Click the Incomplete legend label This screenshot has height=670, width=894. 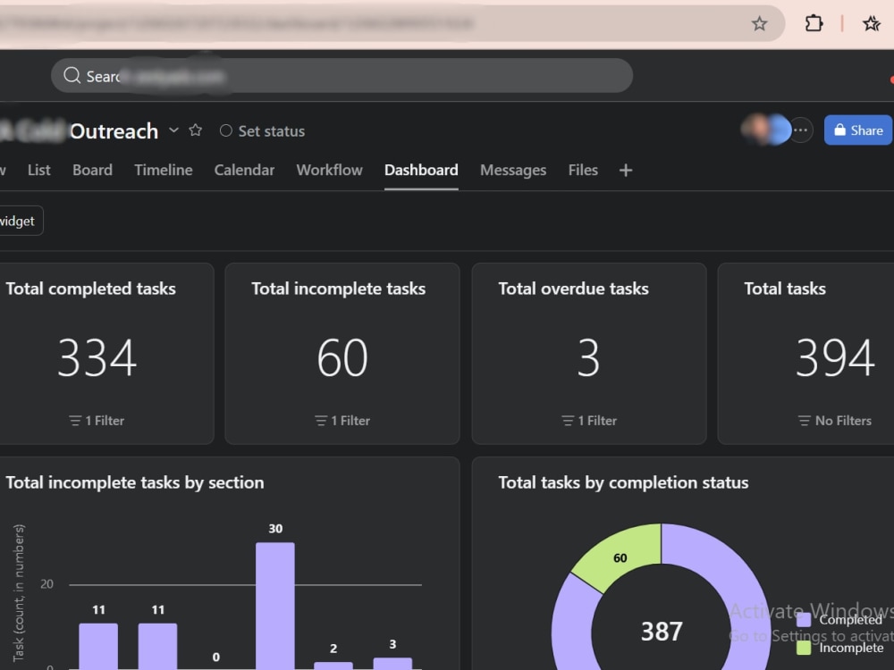pyautogui.click(x=851, y=648)
